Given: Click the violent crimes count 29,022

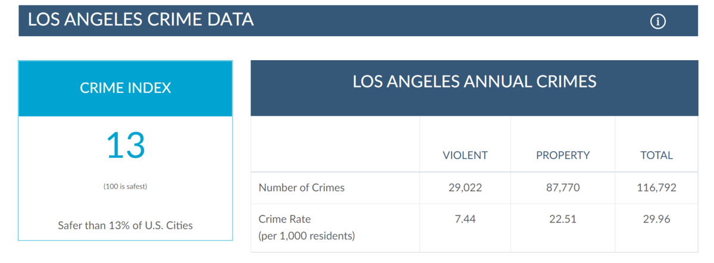Looking at the screenshot, I should click(x=465, y=187).
